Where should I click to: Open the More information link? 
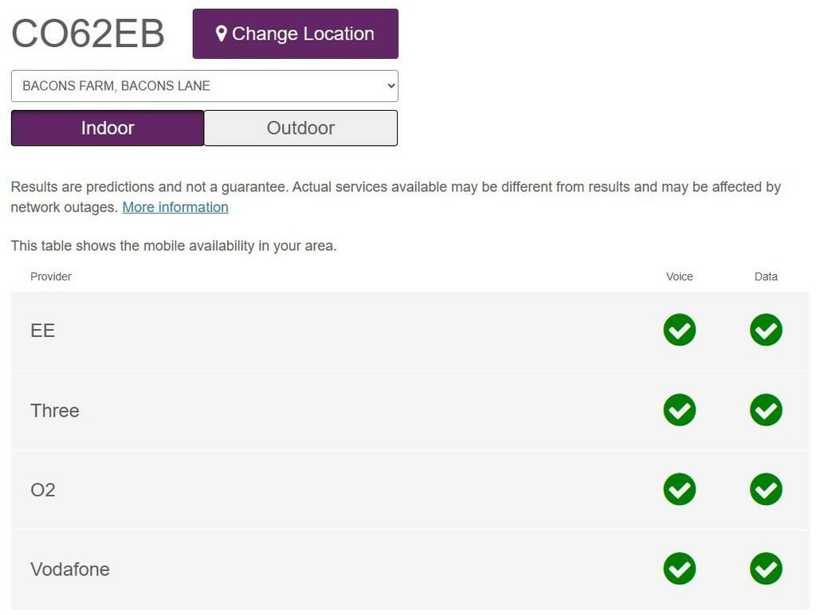[175, 207]
